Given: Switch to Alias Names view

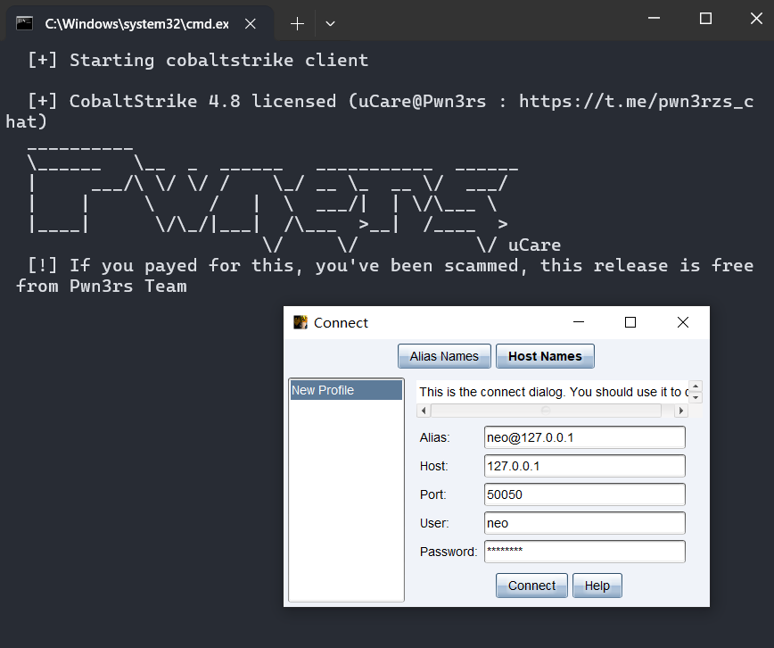Looking at the screenshot, I should (x=444, y=356).
